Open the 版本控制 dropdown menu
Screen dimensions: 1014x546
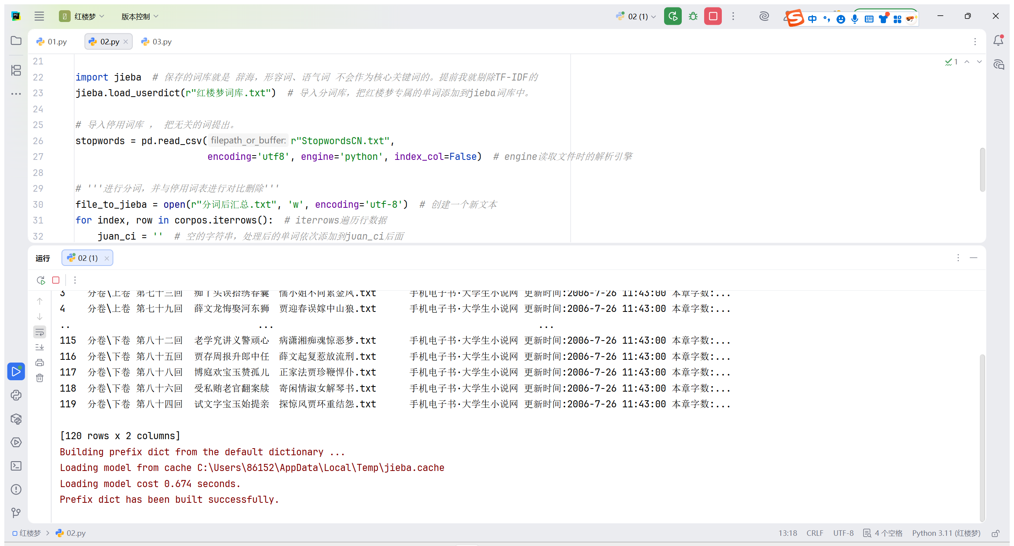click(x=140, y=16)
